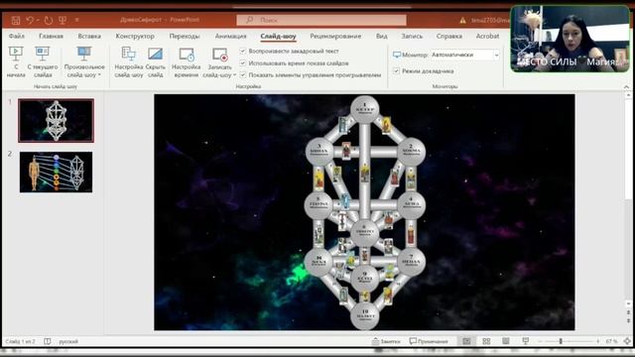Adjust the zoom slider handle

pos(561,341)
